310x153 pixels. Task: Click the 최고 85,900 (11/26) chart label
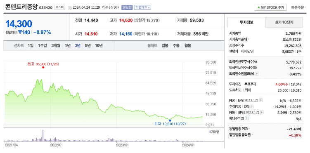tap(43, 64)
